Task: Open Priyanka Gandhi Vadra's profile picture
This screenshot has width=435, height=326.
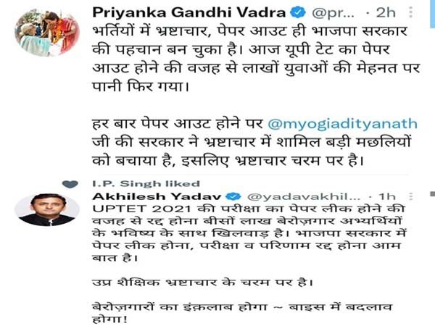Action: coord(47,32)
